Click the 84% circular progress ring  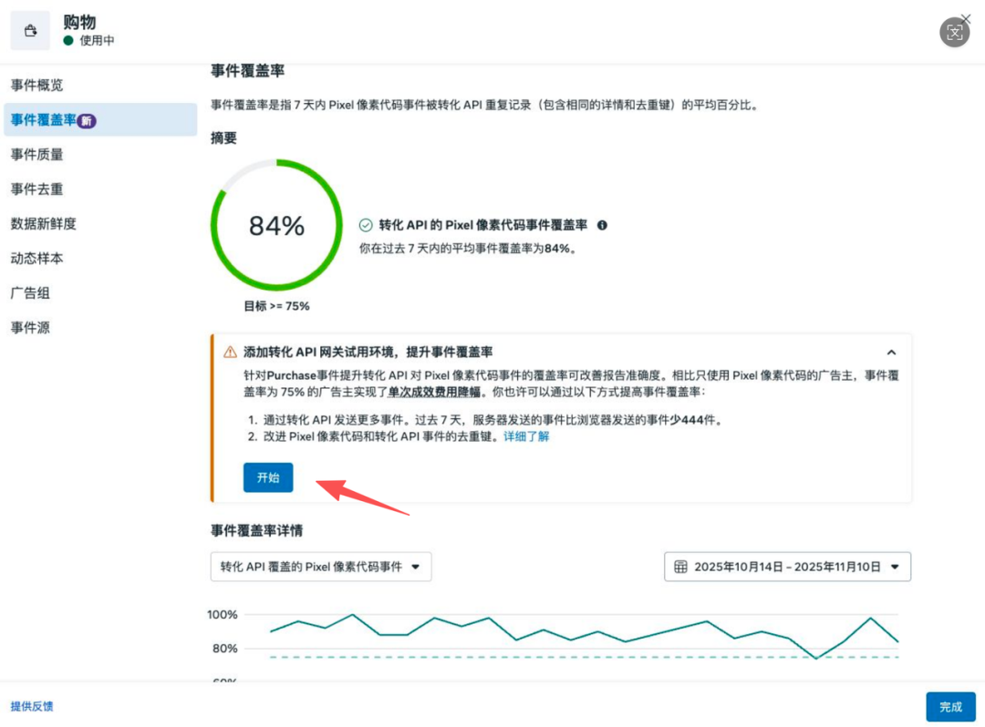pyautogui.click(x=276, y=225)
